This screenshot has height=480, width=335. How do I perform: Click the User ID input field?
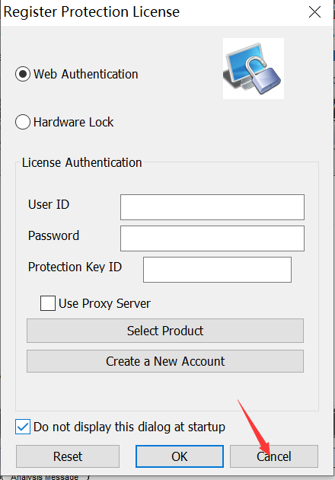[212, 207]
